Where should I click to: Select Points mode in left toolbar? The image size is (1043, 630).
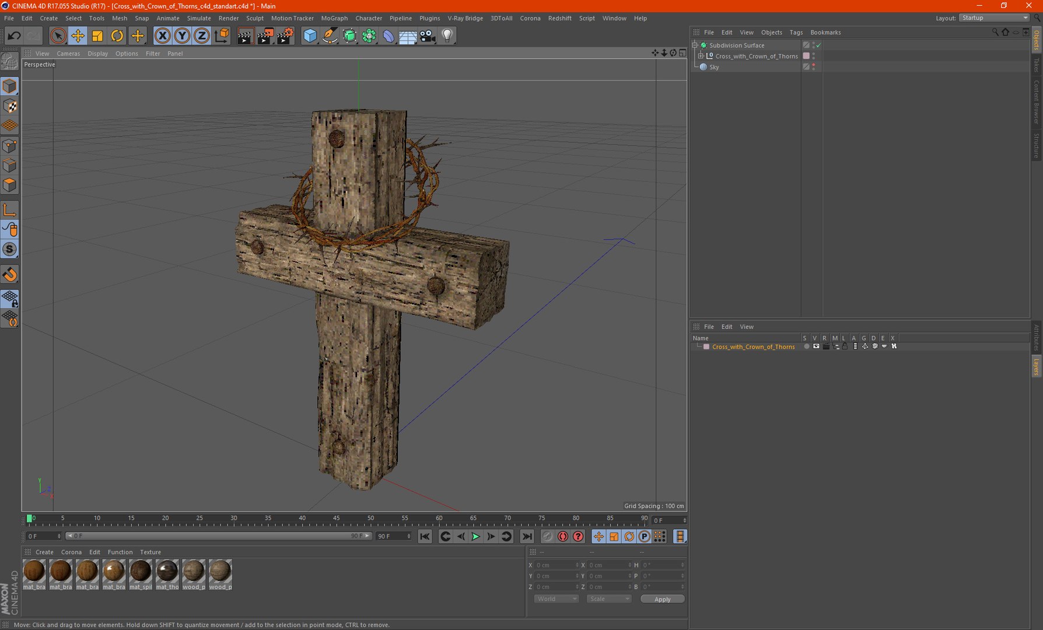click(9, 146)
